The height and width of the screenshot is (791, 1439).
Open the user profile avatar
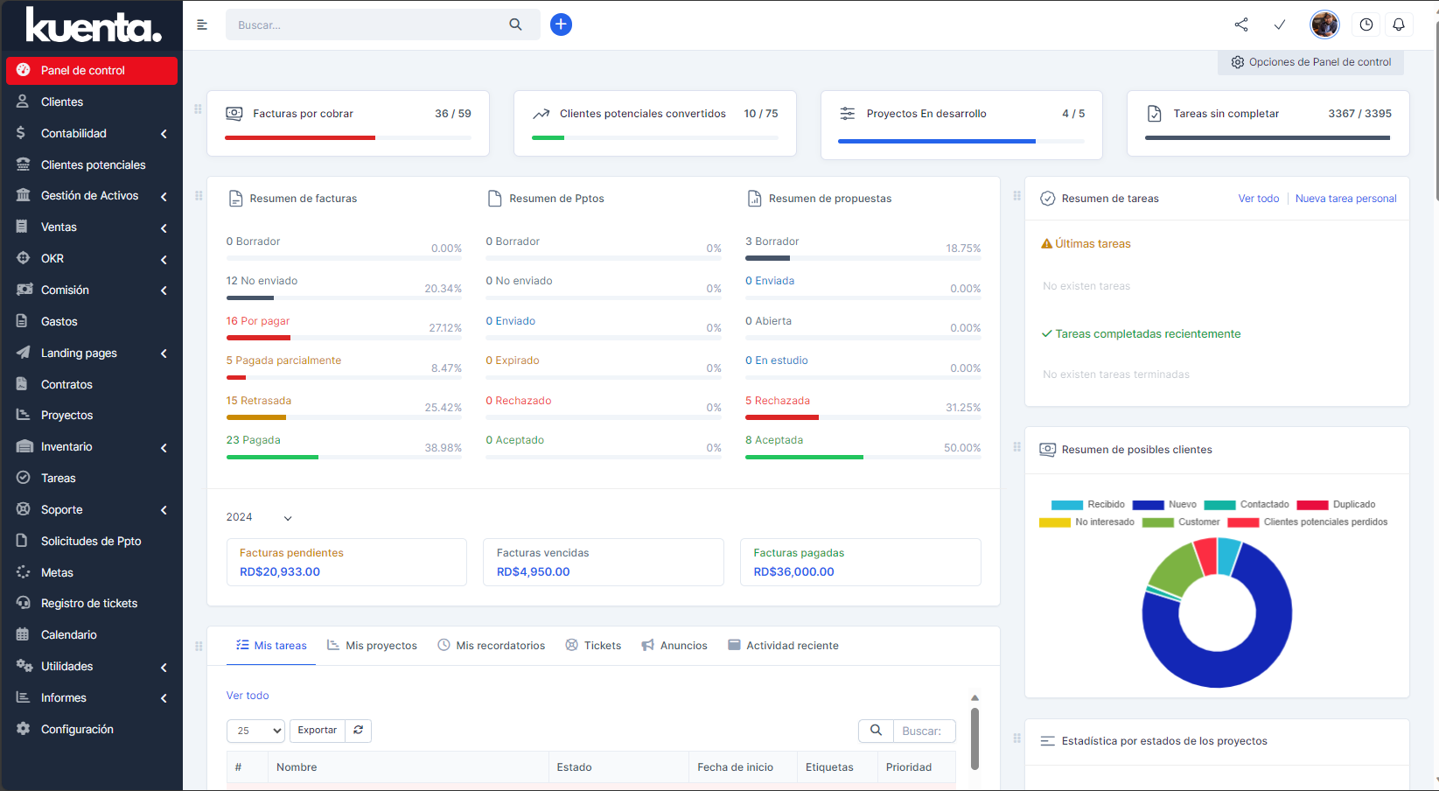coord(1324,24)
